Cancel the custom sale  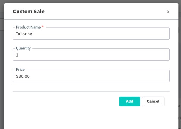point(153,101)
